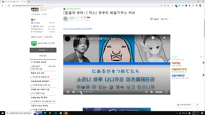Click the purple V extension icon
205x115 pixels.
coord(179,6)
